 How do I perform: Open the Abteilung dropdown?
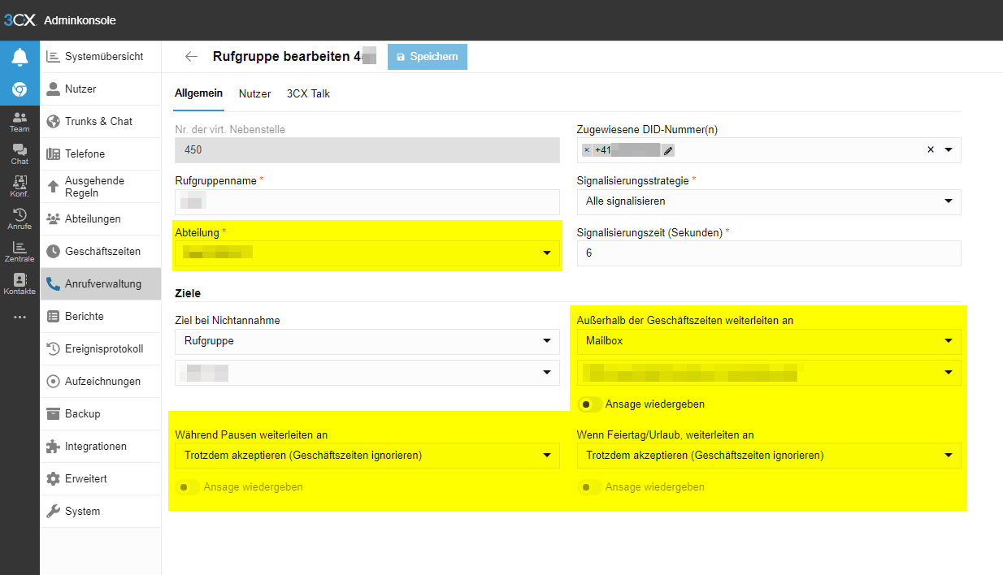(x=367, y=253)
